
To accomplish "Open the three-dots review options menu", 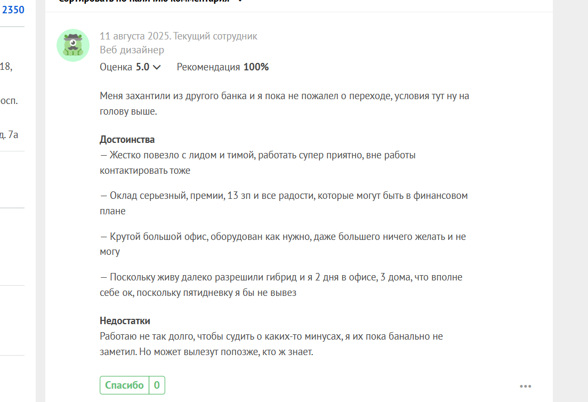I will point(526,386).
